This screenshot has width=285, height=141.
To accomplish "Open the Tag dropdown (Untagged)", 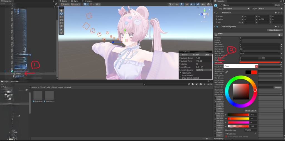I will (x=236, y=9).
